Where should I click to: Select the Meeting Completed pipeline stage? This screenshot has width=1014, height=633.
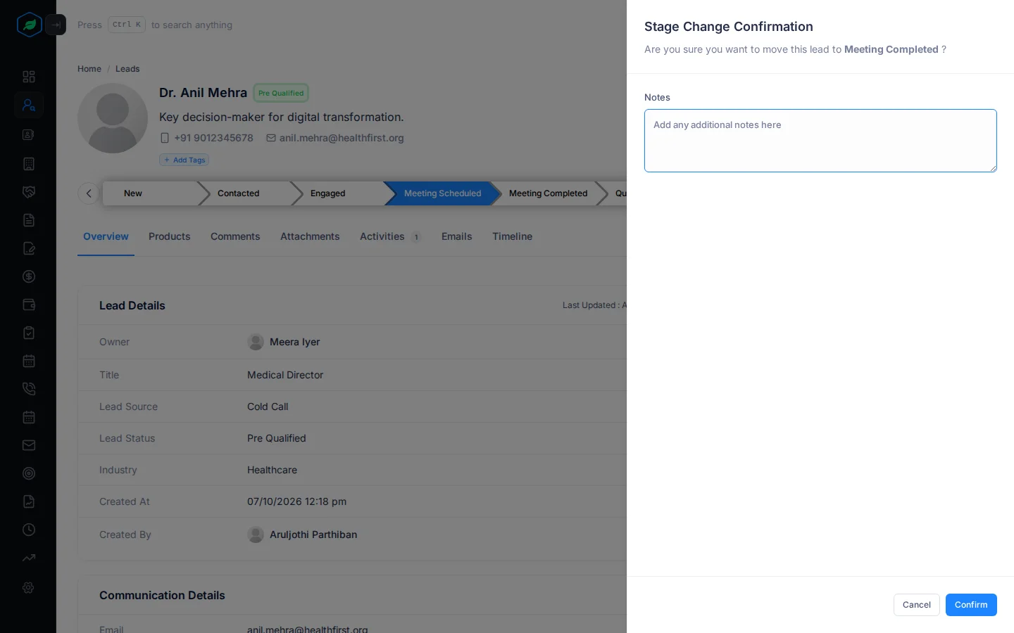[x=548, y=193]
